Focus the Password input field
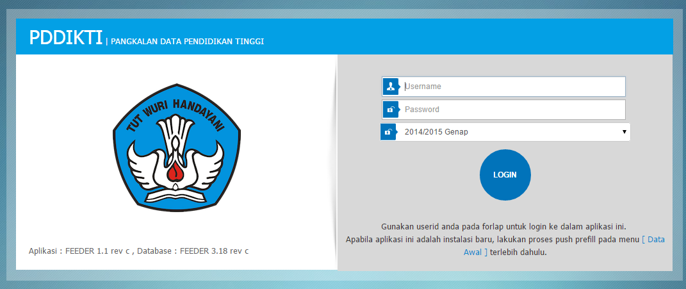Viewport: 686px width, 289px height. point(512,110)
